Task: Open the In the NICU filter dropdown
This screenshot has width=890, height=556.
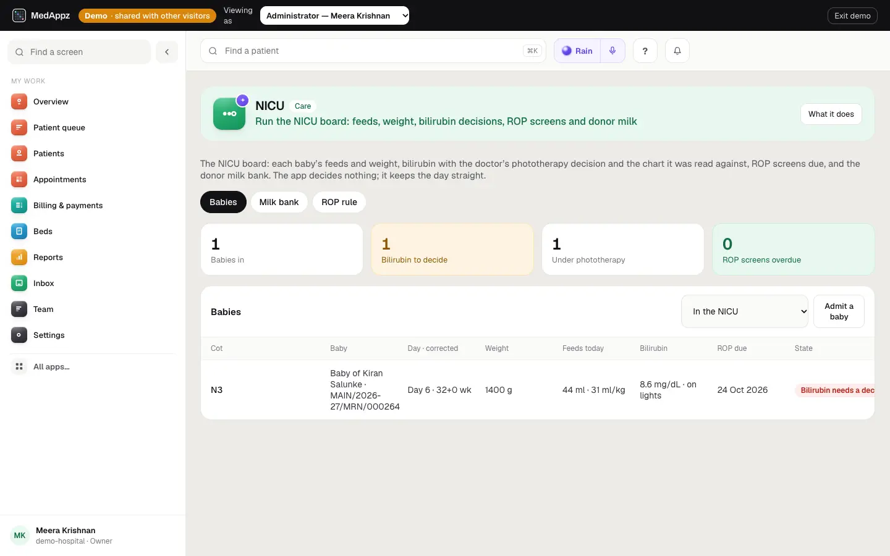Action: (x=745, y=311)
